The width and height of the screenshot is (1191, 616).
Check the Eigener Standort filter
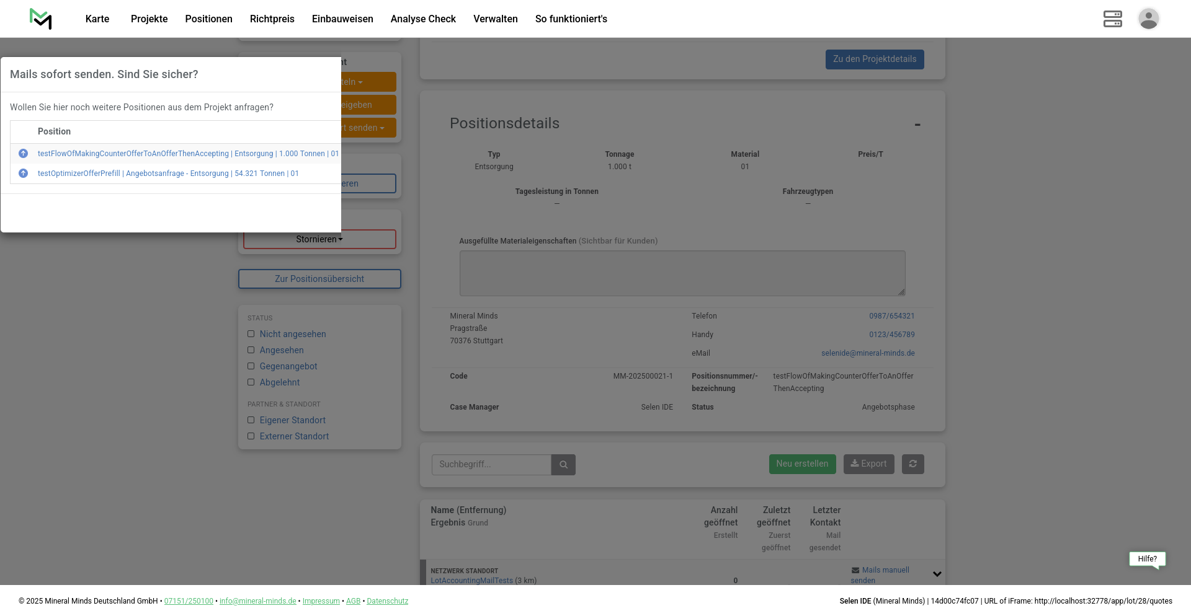pyautogui.click(x=251, y=420)
